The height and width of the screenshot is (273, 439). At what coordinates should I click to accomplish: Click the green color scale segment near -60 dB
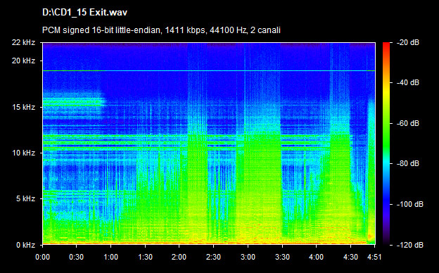386,123
